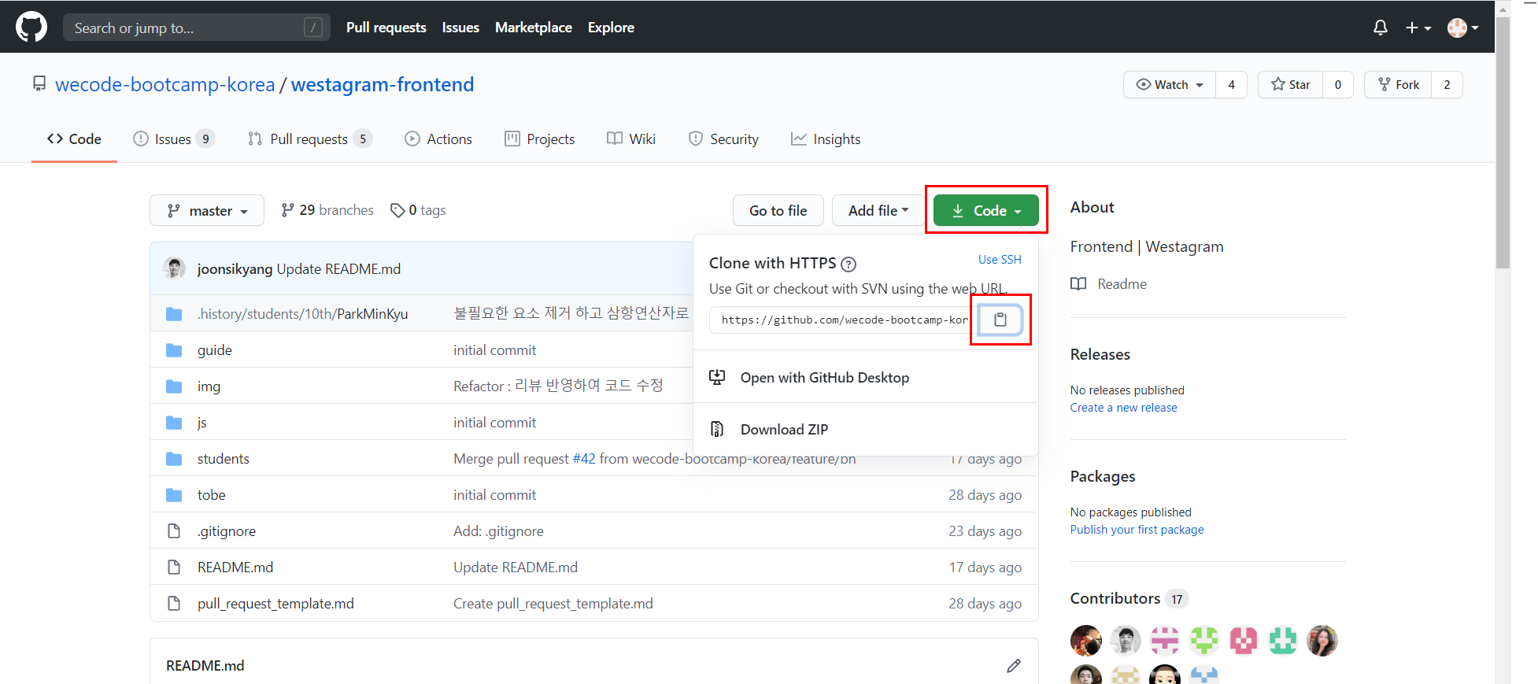The height and width of the screenshot is (684, 1538).
Task: Click Go to file button
Action: coord(778,210)
